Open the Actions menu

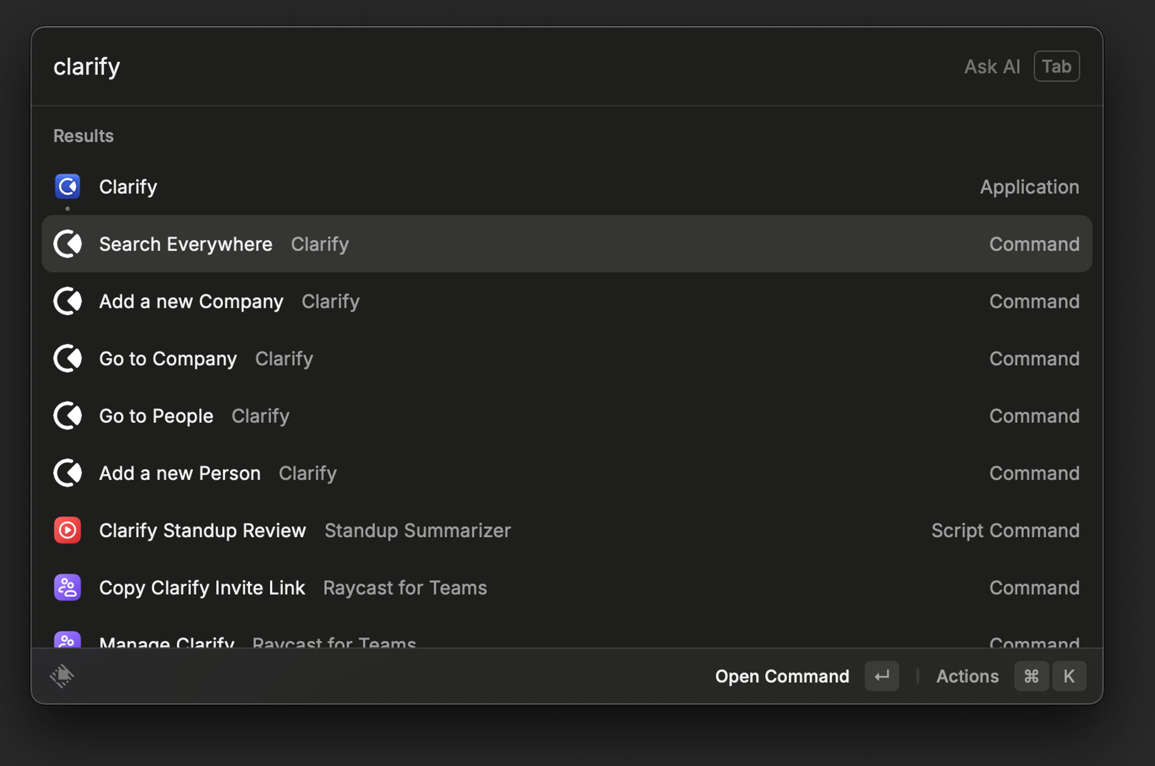click(x=967, y=676)
